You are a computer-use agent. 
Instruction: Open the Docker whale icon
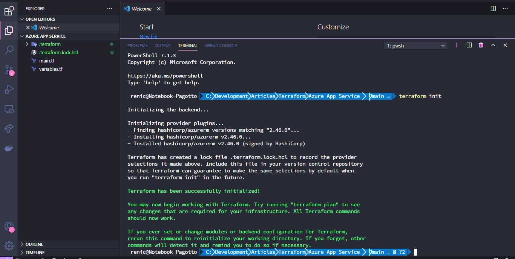[x=9, y=148]
